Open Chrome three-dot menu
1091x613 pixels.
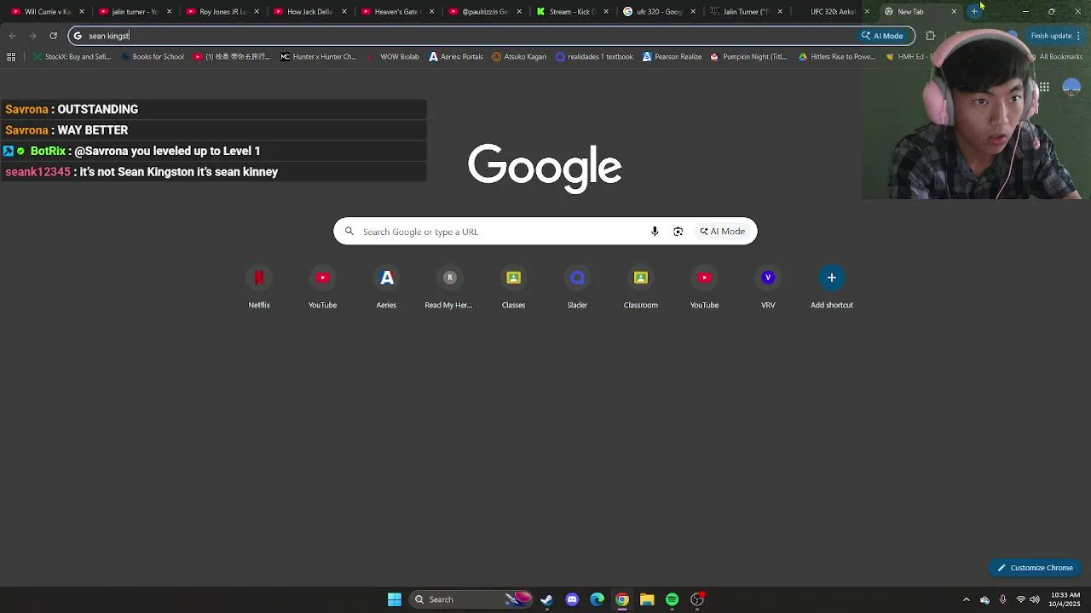pyautogui.click(x=1079, y=36)
